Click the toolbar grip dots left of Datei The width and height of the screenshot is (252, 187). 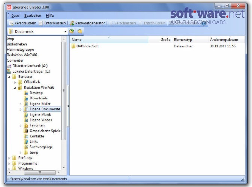tap(9, 15)
